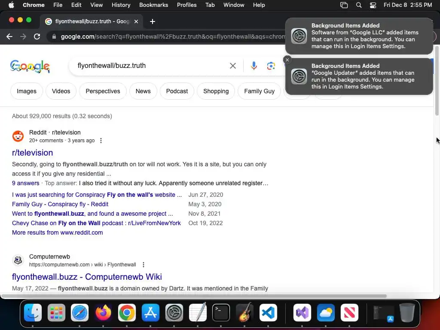The height and width of the screenshot is (330, 440).
Task: Start voice search with microphone icon
Action: (254, 66)
